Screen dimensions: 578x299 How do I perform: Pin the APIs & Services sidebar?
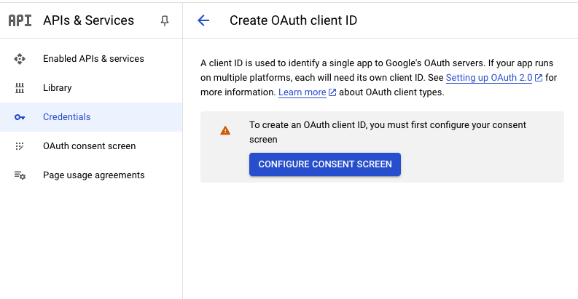pyautogui.click(x=165, y=20)
